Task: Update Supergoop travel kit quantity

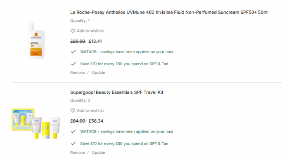Action: click(x=98, y=153)
